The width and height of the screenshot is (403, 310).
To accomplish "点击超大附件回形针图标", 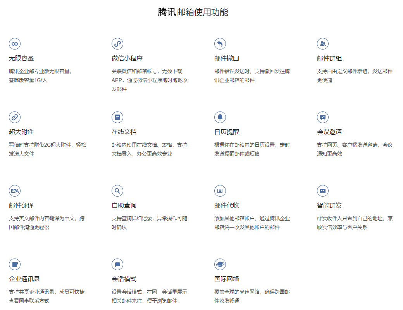I will pyautogui.click(x=14, y=117).
